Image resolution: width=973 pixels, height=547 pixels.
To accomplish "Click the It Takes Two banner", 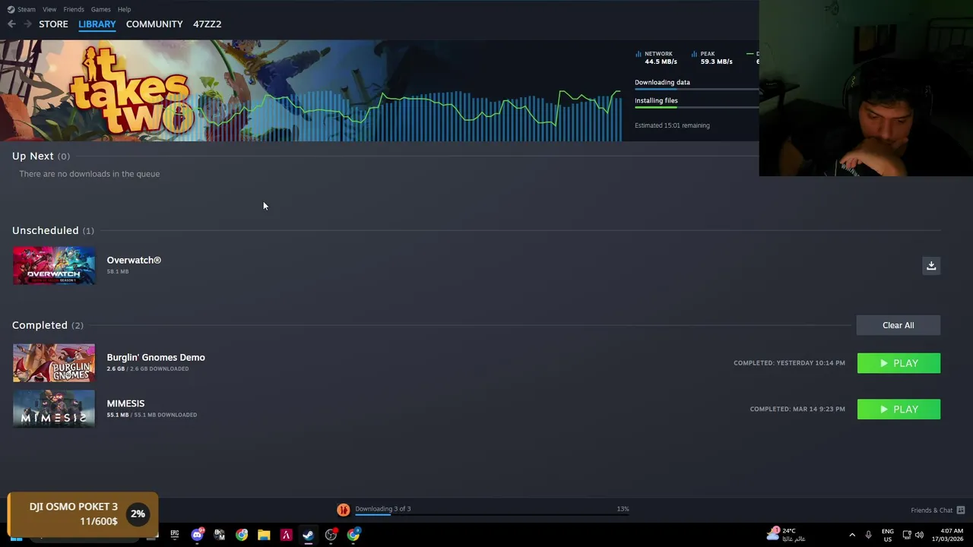I will (x=311, y=90).
